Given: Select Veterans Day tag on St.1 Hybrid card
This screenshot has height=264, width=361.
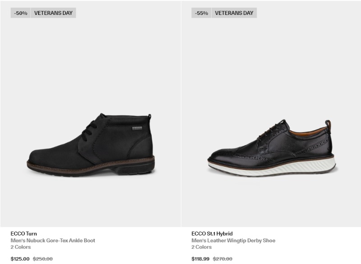Looking at the screenshot, I should (234, 13).
